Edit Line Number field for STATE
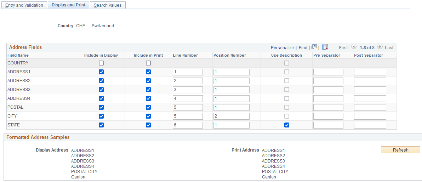The height and width of the screenshot is (182, 422). click(188, 125)
